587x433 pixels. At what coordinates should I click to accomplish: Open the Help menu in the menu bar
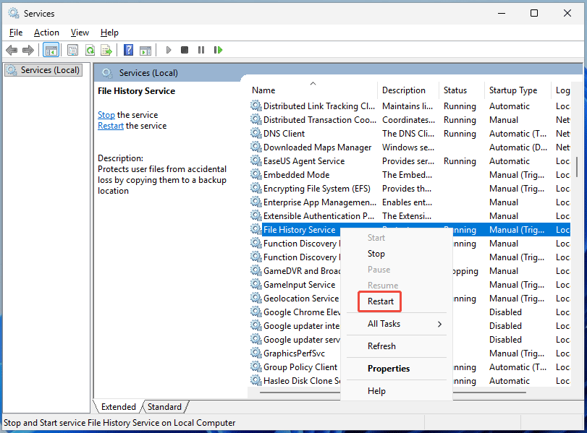pyautogui.click(x=109, y=33)
